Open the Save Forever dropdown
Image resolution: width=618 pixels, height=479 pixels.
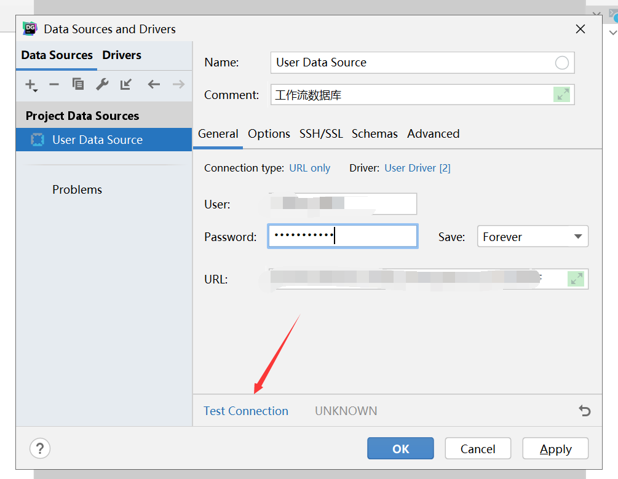533,237
